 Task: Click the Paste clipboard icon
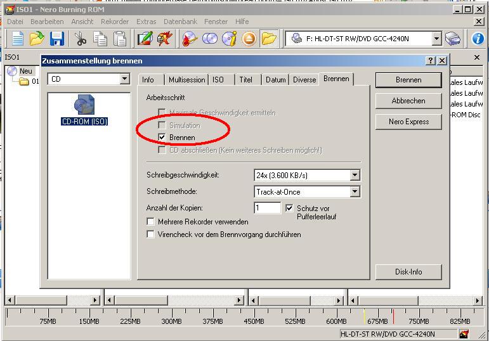120,39
